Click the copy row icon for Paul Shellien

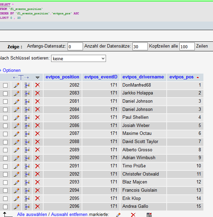pos(27,117)
